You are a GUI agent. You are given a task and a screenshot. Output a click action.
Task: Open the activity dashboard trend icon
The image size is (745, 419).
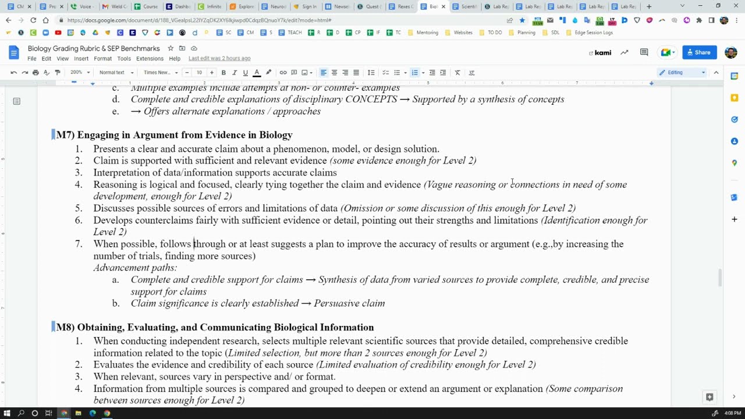625,52
